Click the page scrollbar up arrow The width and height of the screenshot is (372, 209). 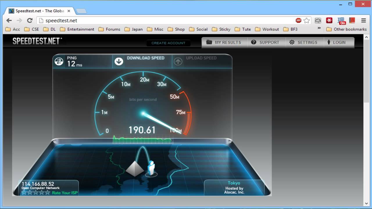click(x=366, y=37)
